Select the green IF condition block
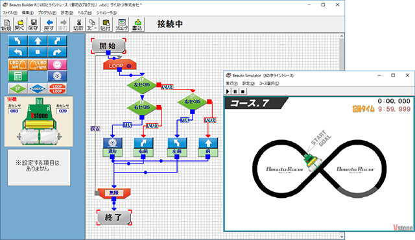The image size is (415, 240). 18,89
